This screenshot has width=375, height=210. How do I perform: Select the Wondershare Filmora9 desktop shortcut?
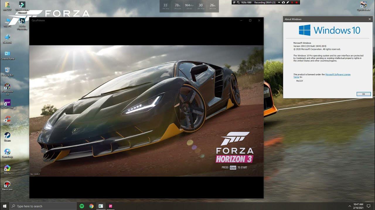pos(22,7)
